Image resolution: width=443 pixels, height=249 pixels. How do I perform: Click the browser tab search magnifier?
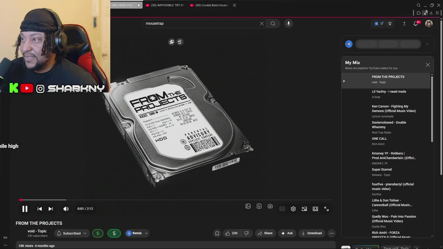[x=418, y=5]
